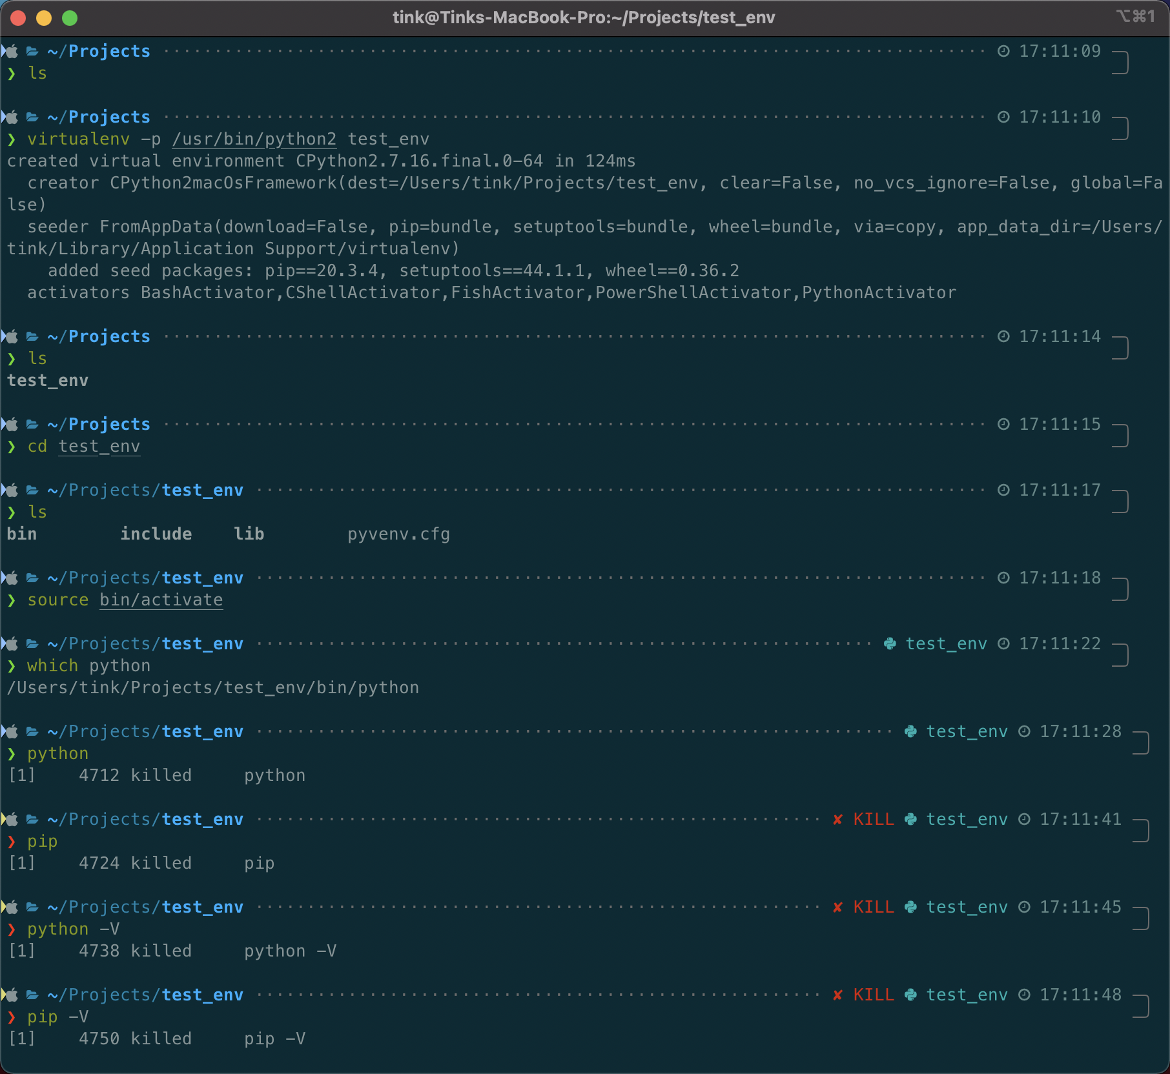Click the folder icon on the 17:11:10 prompt line
This screenshot has width=1170, height=1074.
[x=32, y=117]
